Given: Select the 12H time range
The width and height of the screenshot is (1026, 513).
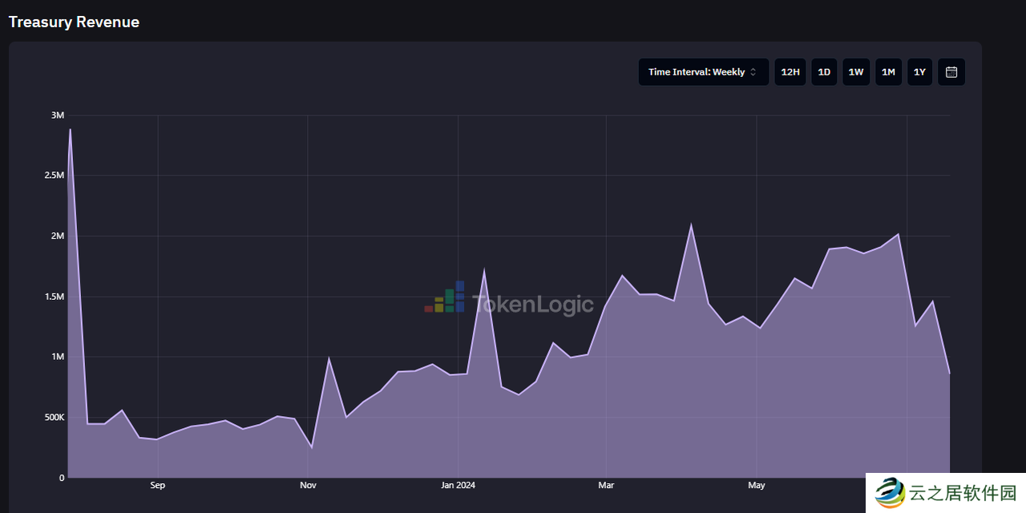Looking at the screenshot, I should click(x=790, y=72).
